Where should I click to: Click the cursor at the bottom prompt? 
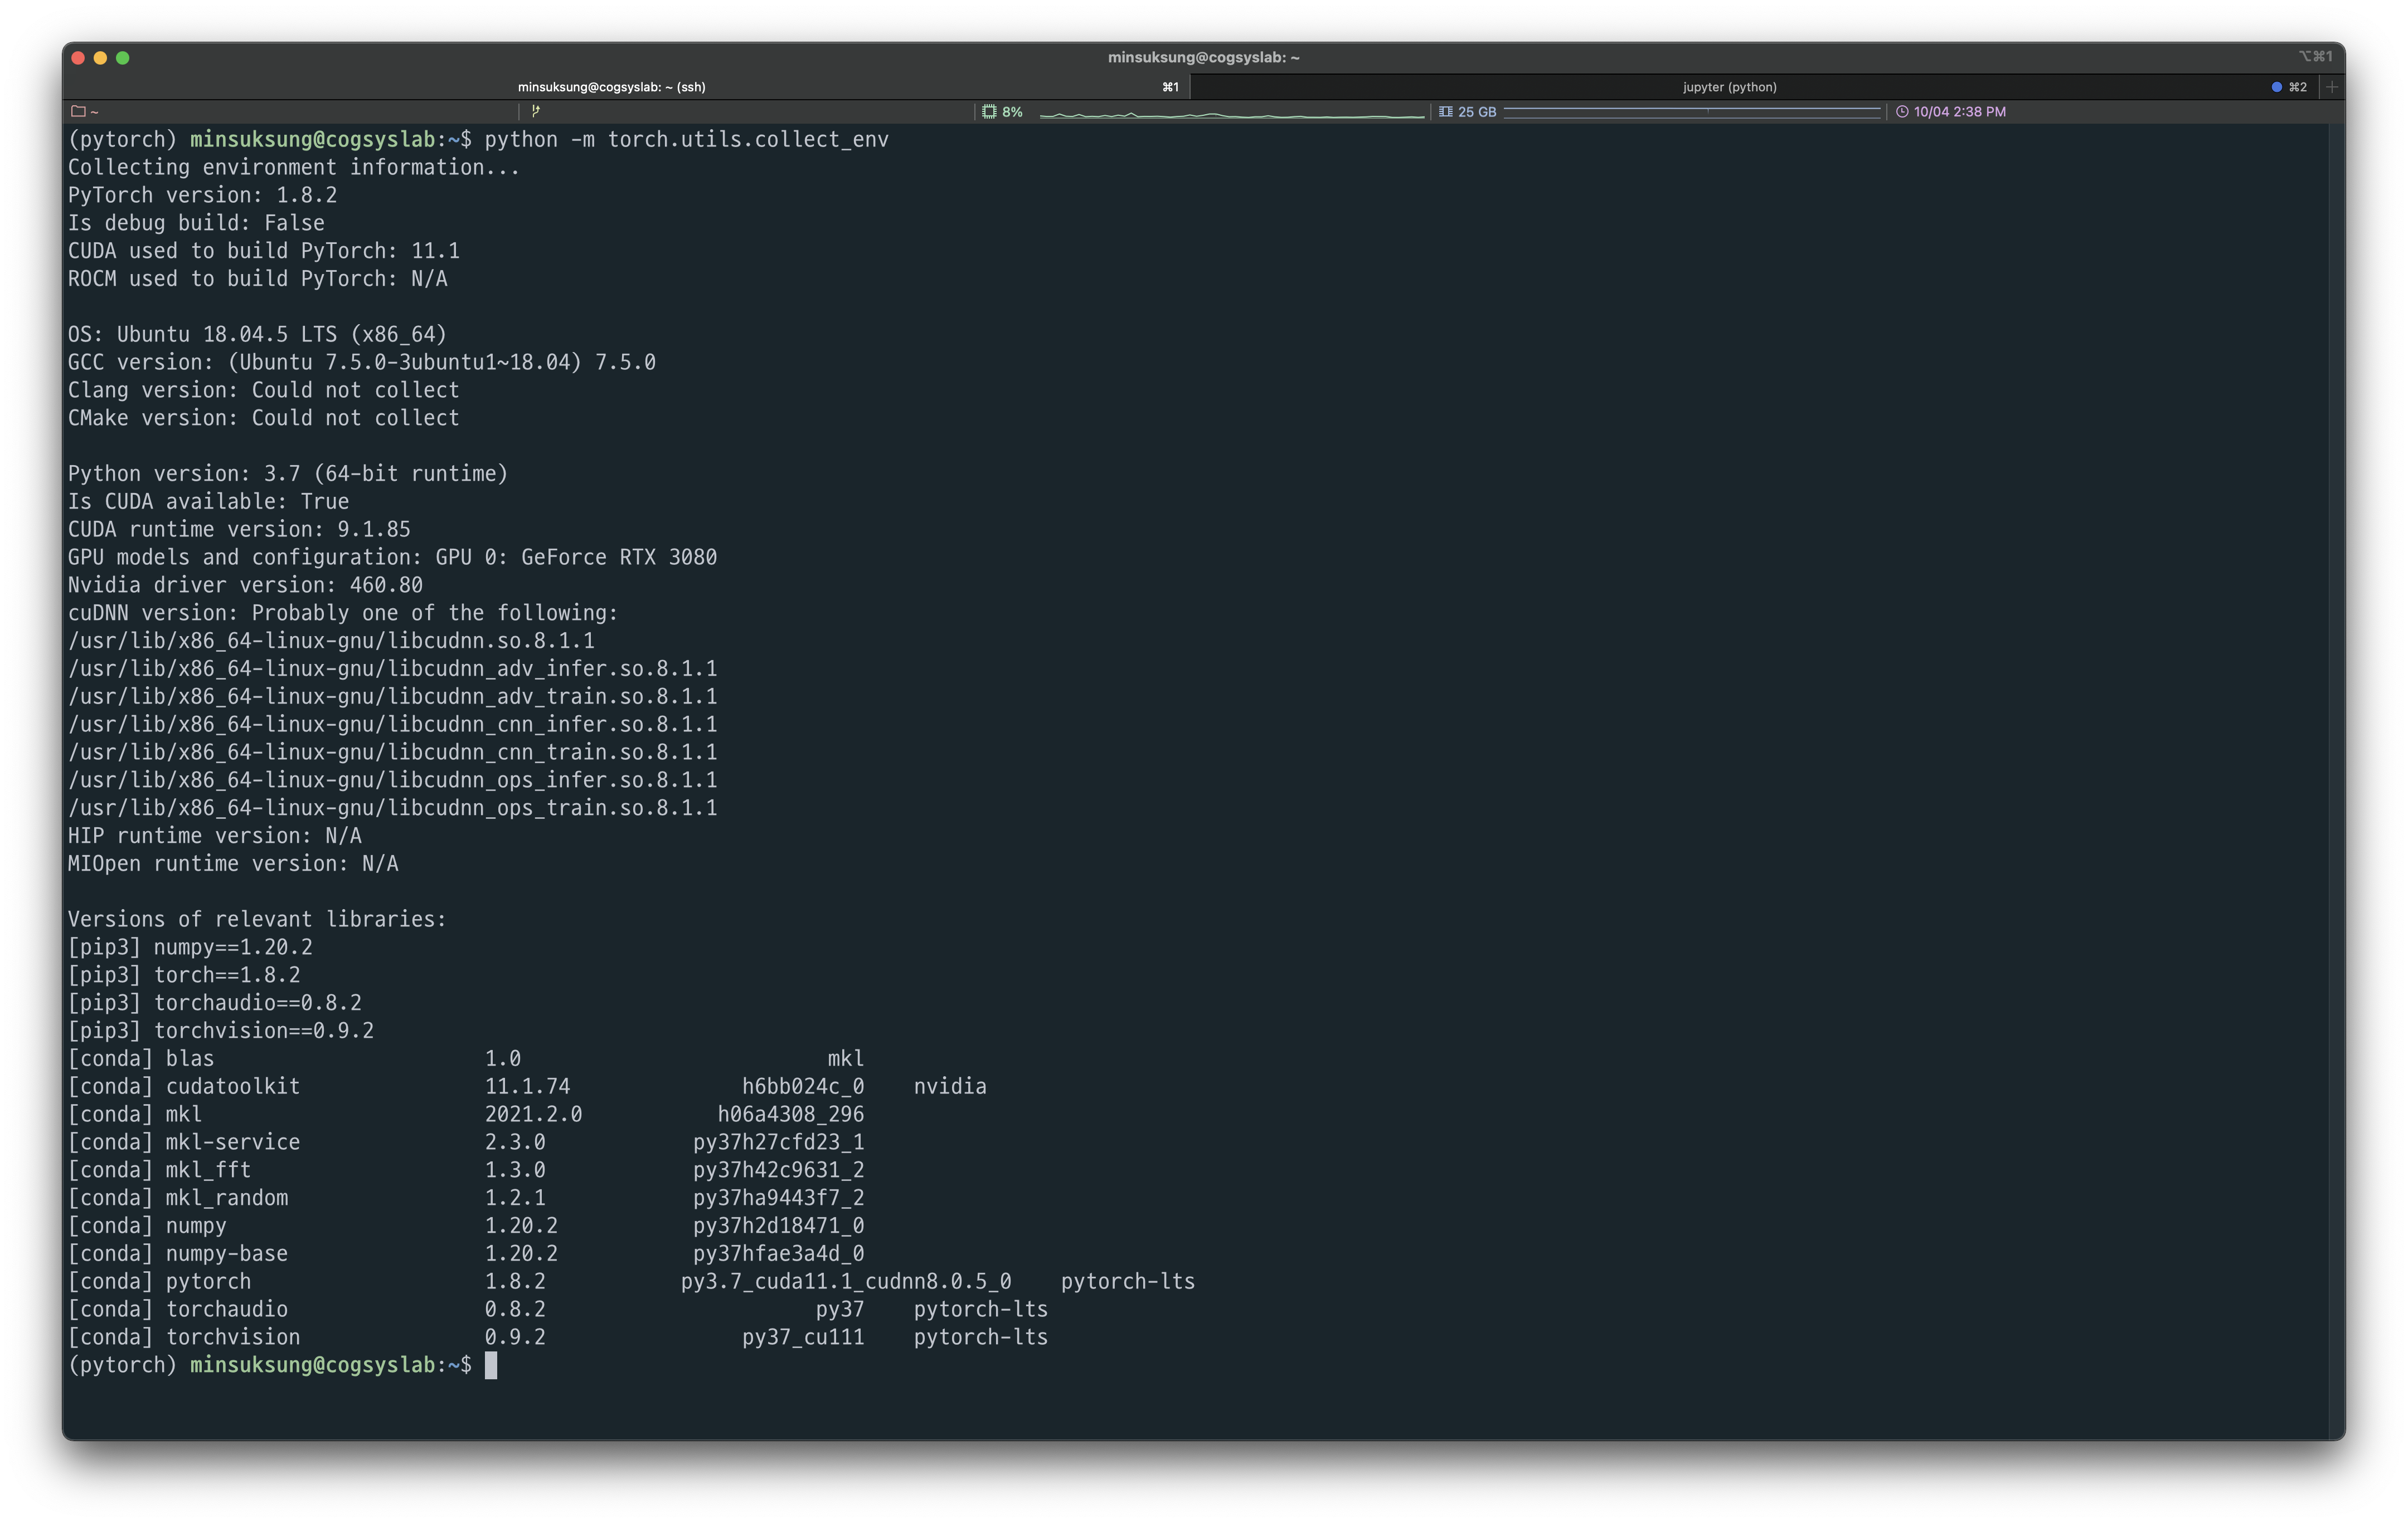coord(491,1365)
